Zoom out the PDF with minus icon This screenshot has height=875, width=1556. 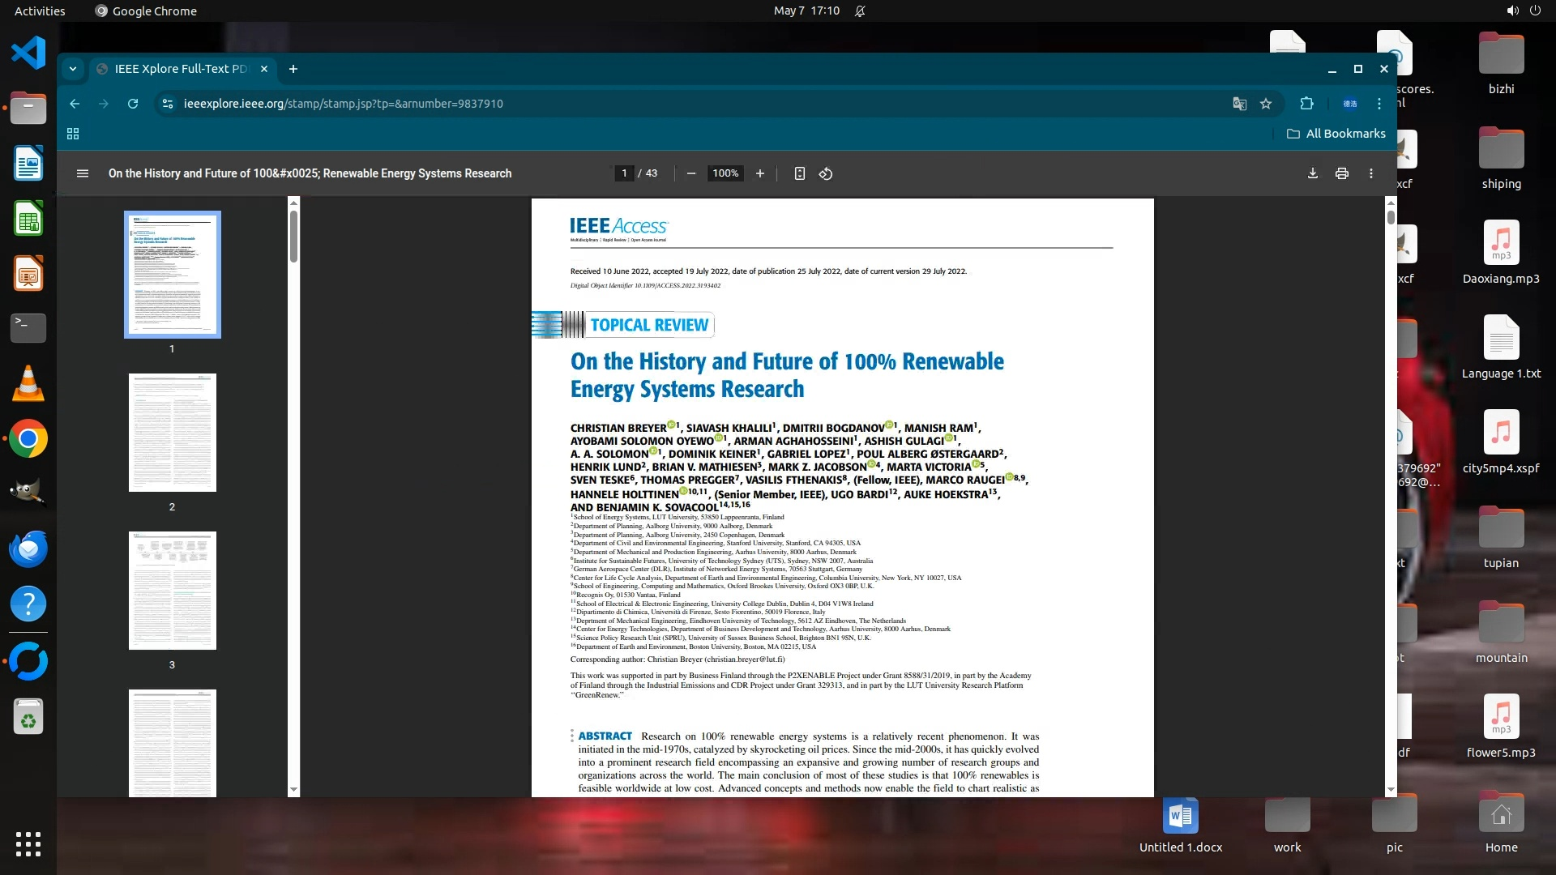[x=690, y=173]
